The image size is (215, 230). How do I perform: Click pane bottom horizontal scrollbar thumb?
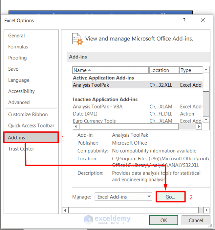coord(133,210)
